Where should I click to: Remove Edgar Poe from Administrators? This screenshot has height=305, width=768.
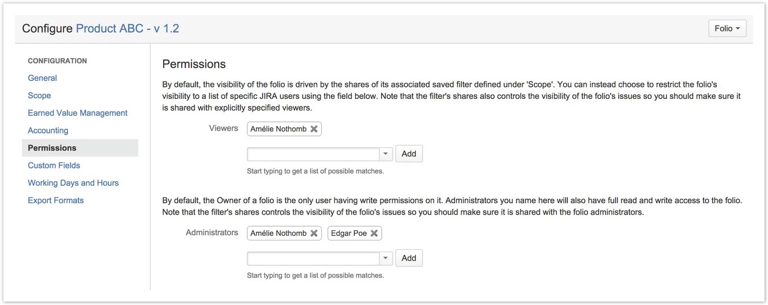tap(374, 233)
